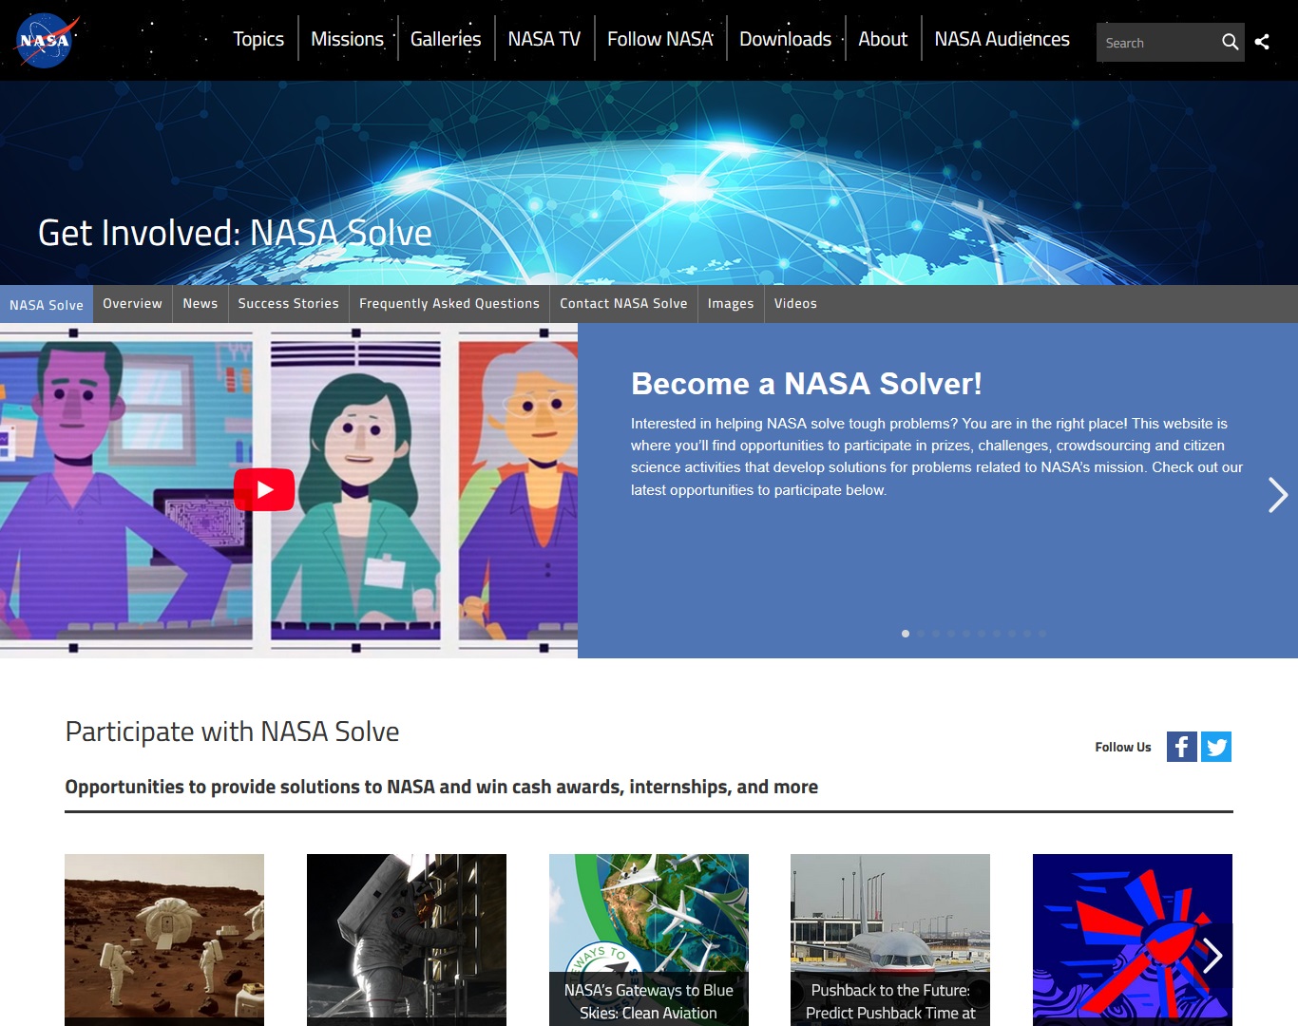Image resolution: width=1298 pixels, height=1026 pixels.
Task: Click the NASA logo in the header
Action: click(x=46, y=41)
